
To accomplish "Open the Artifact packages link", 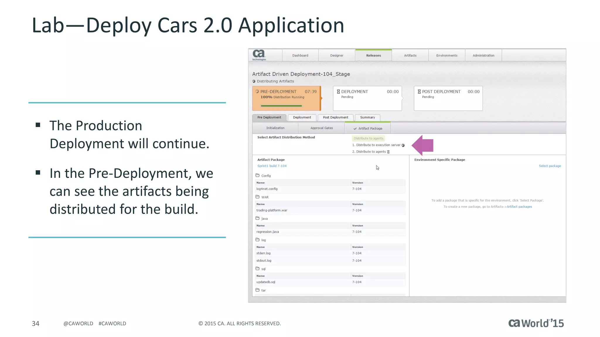I will [x=519, y=207].
